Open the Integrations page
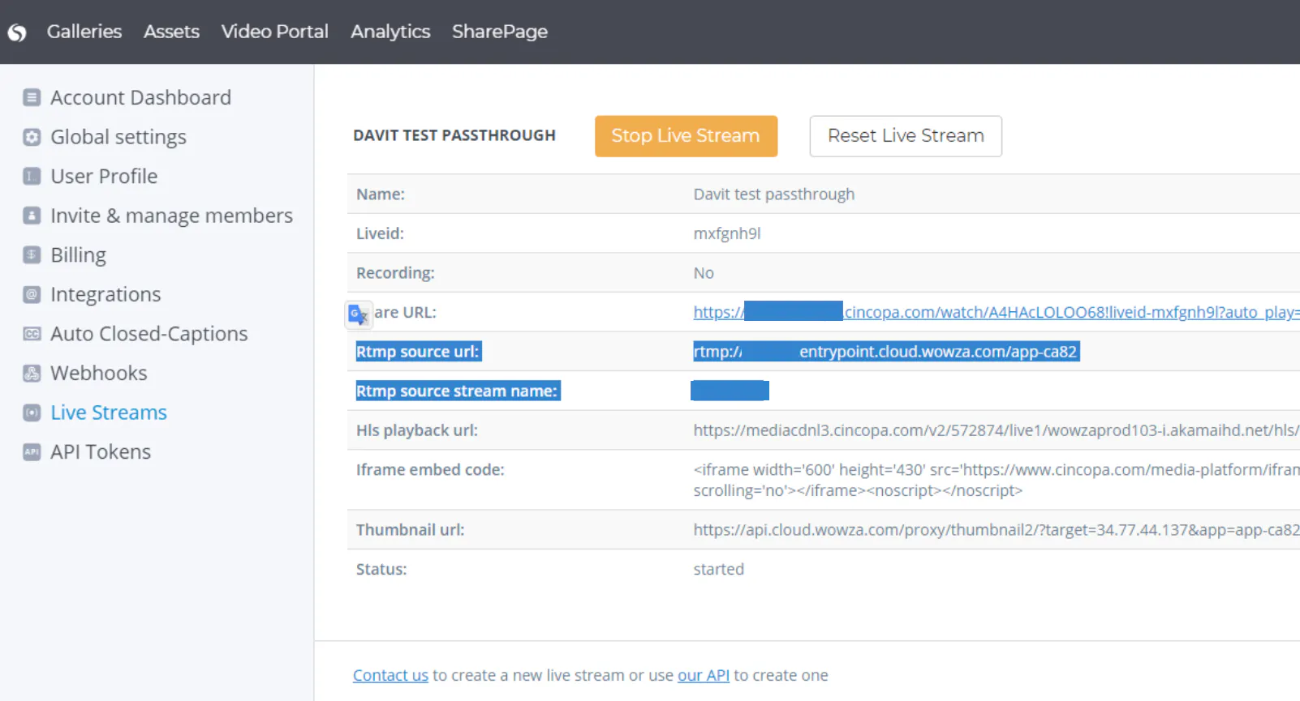Screen dimensions: 1300x701 [x=105, y=294]
